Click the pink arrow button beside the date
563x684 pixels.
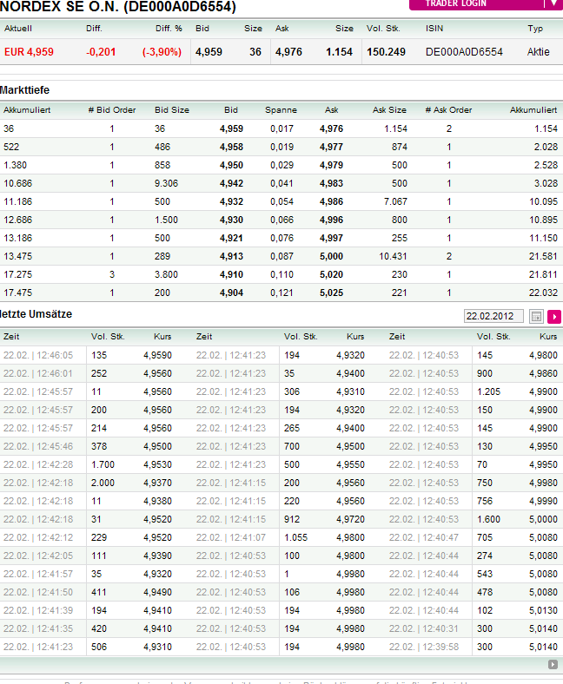tap(554, 317)
